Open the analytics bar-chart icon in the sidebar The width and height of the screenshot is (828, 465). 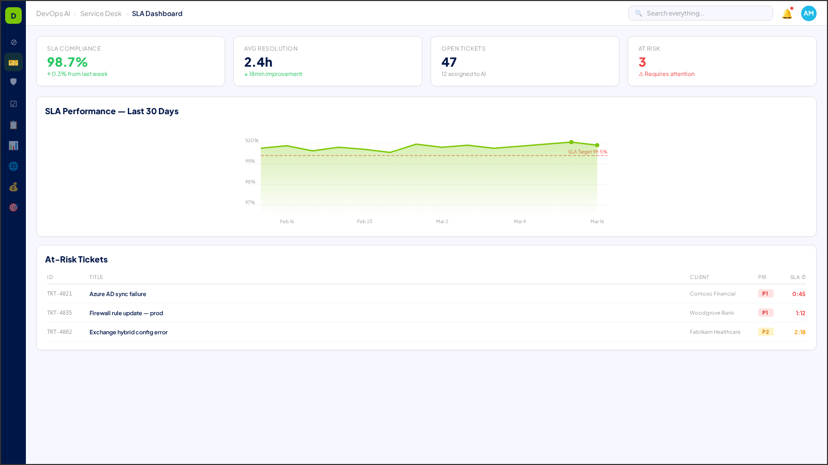(x=13, y=145)
